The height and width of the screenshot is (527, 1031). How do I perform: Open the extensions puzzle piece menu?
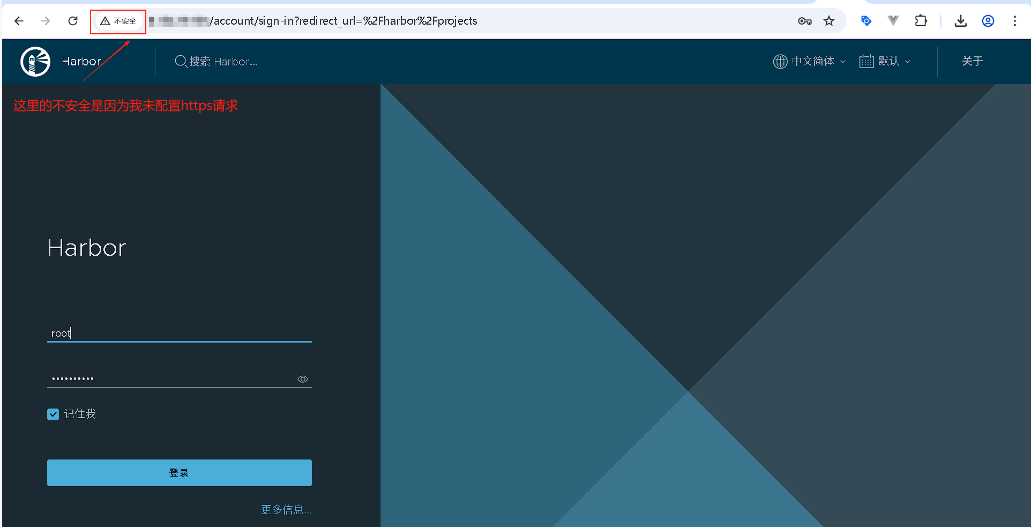921,21
